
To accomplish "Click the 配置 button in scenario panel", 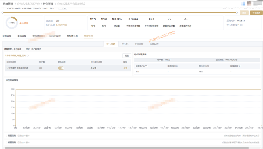I will [127, 56].
